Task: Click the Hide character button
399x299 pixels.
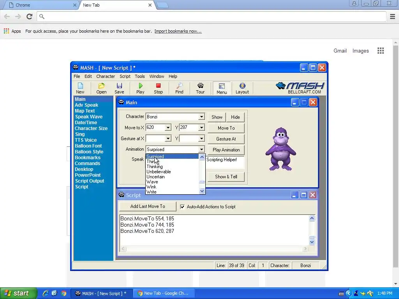Action: pyautogui.click(x=235, y=117)
